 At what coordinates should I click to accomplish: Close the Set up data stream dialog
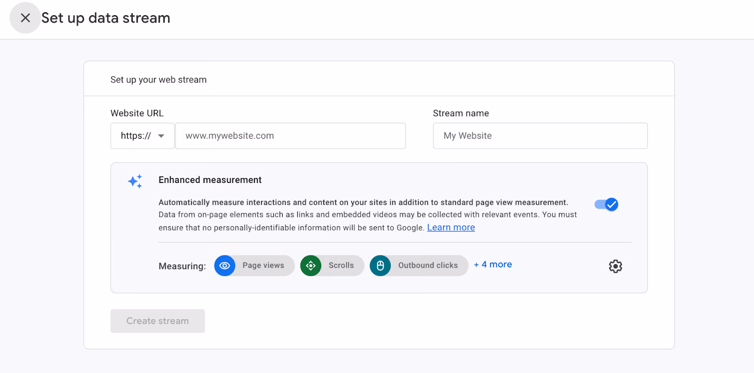(25, 18)
